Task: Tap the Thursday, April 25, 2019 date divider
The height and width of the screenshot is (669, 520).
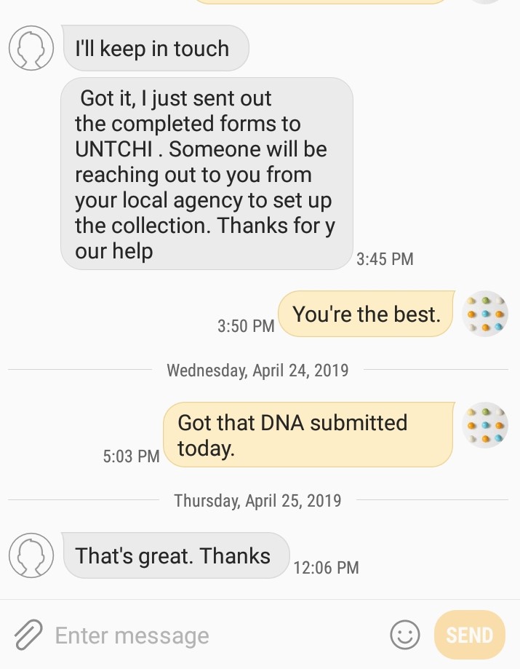Action: [257, 501]
